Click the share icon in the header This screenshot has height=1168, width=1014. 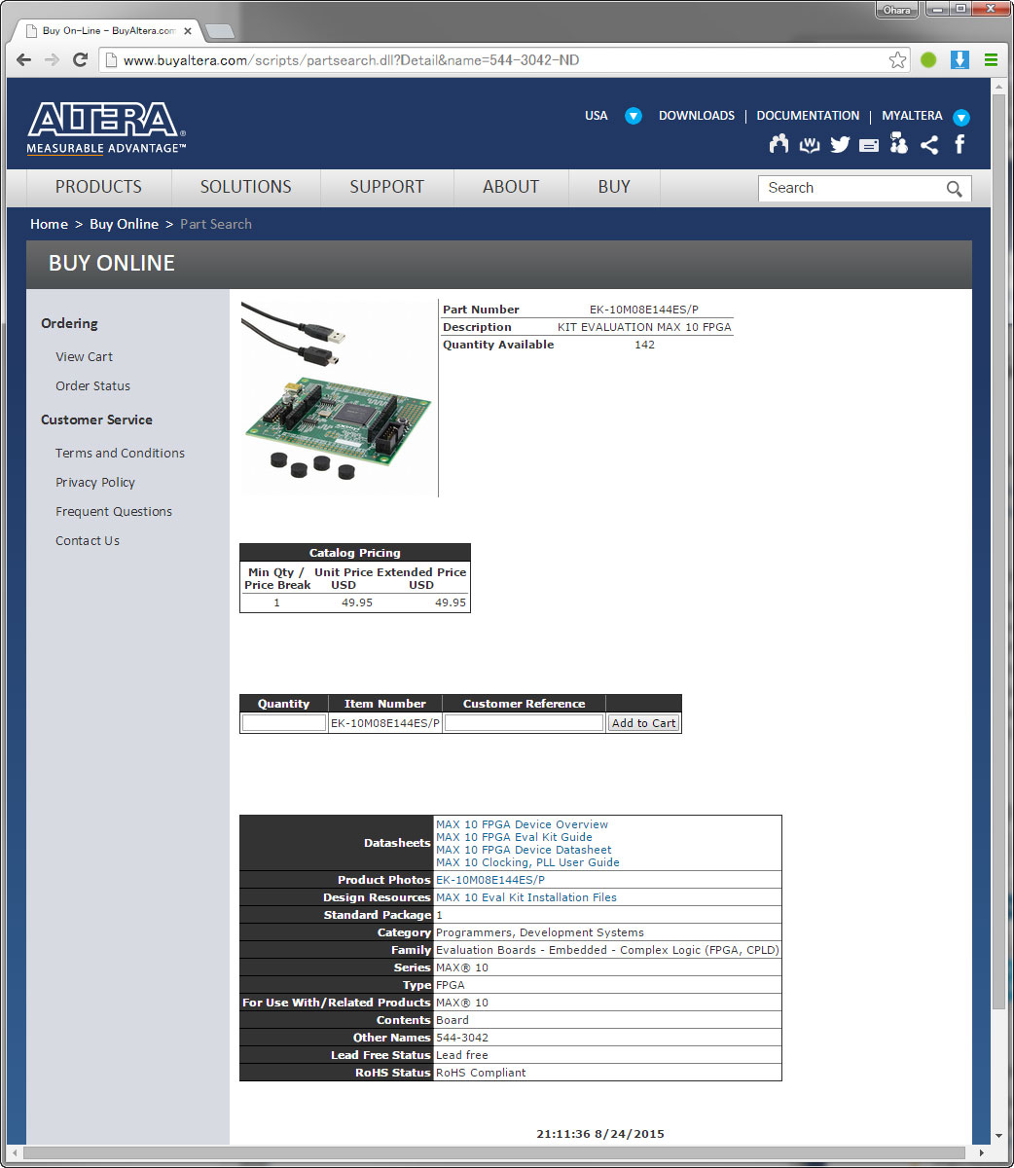[x=928, y=143]
